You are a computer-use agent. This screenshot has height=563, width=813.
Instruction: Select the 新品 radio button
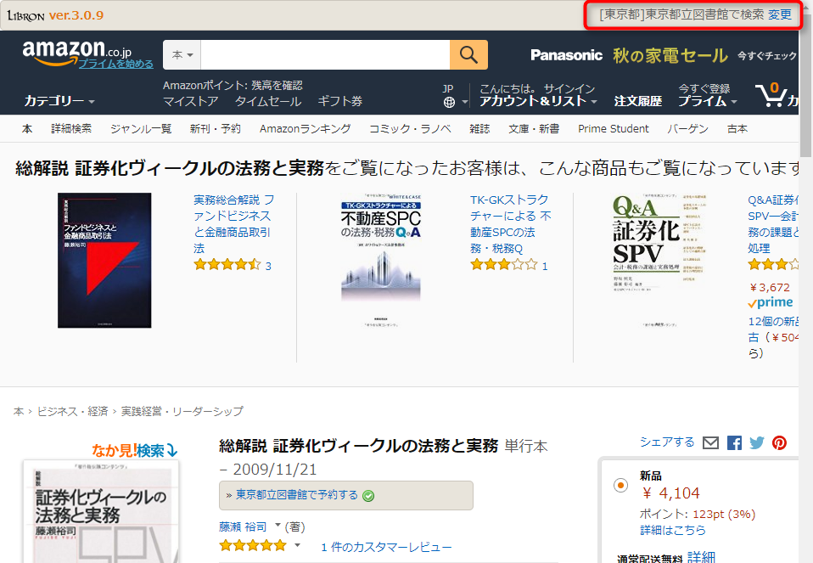(620, 485)
